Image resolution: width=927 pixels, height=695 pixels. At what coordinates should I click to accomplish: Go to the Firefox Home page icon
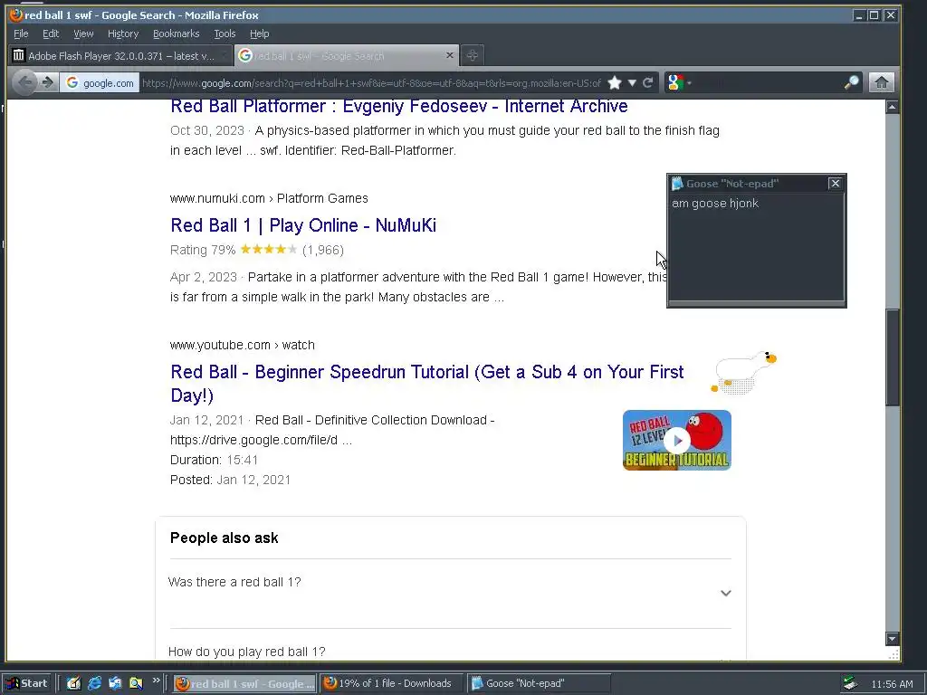(881, 82)
